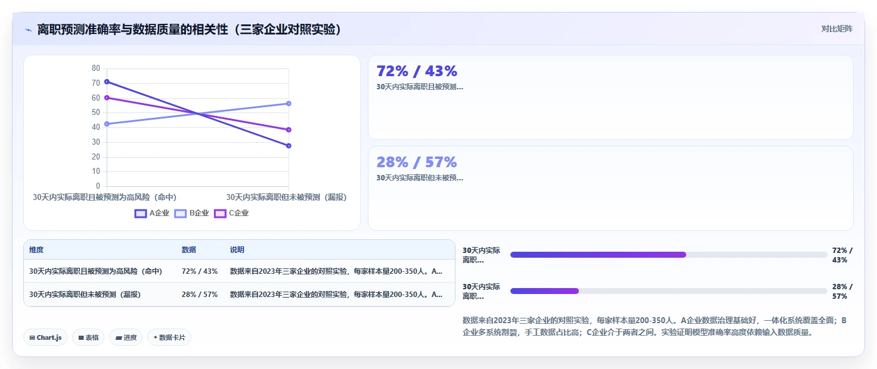Click the Chart.js tag
This screenshot has width=877, height=369.
pos(46,337)
